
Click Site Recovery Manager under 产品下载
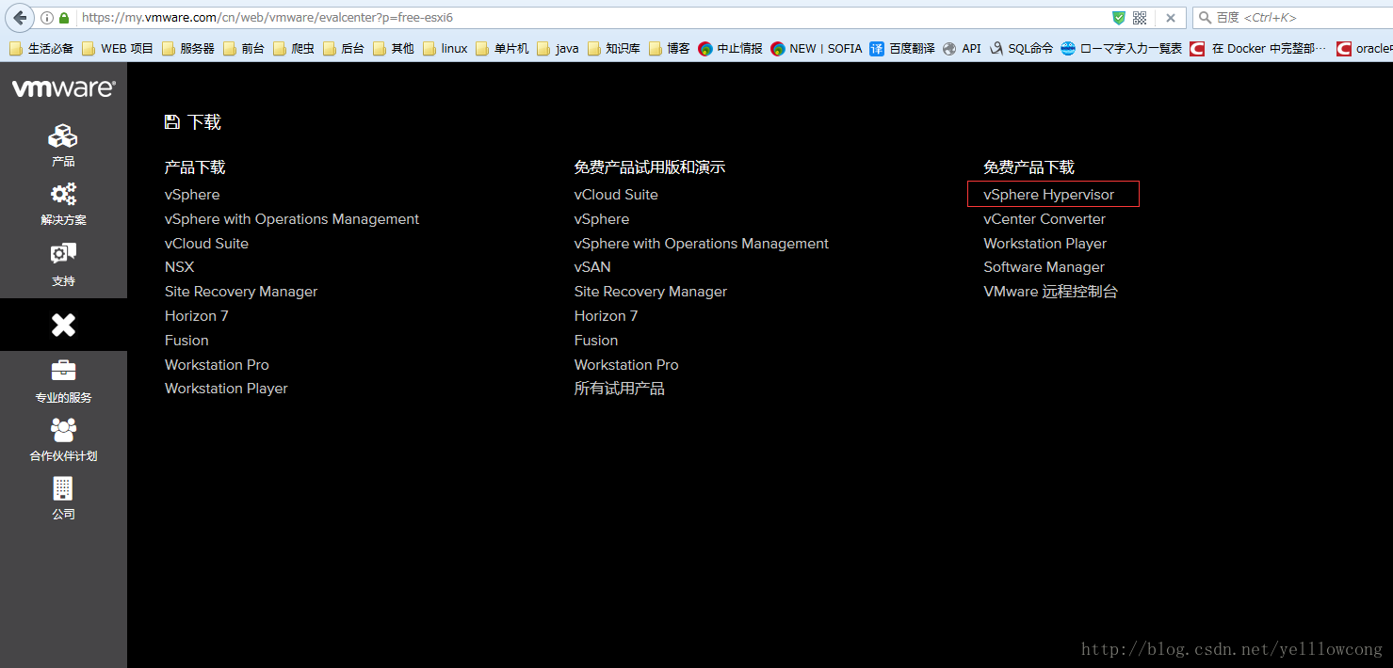(x=241, y=292)
